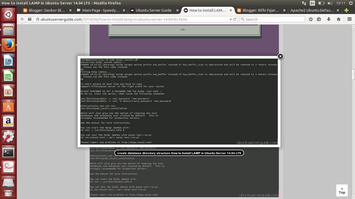Open battery indicator menu
The height and width of the screenshot is (199, 355).
(x=321, y=3)
